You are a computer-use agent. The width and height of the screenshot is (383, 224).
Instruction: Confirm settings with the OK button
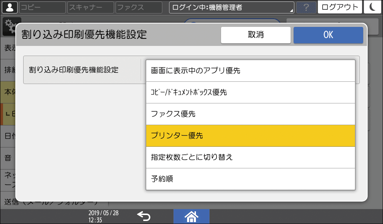pyautogui.click(x=328, y=35)
